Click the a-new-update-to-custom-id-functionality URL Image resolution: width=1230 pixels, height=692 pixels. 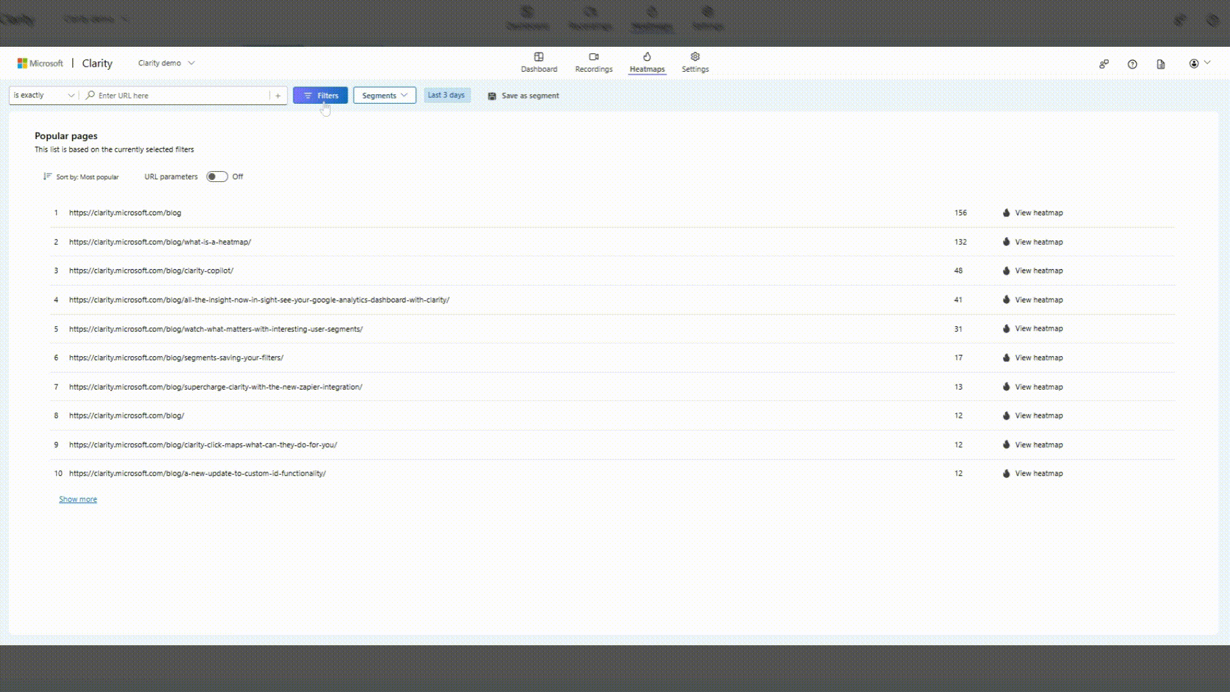(197, 474)
